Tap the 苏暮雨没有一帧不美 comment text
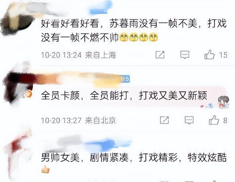235x182 pixels. tap(134, 31)
